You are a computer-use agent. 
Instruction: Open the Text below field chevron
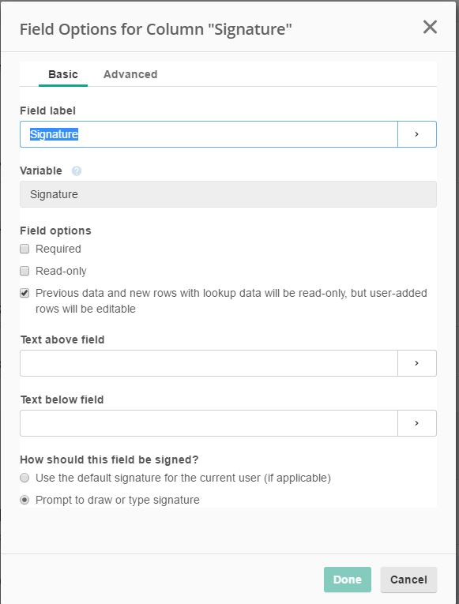(x=417, y=423)
